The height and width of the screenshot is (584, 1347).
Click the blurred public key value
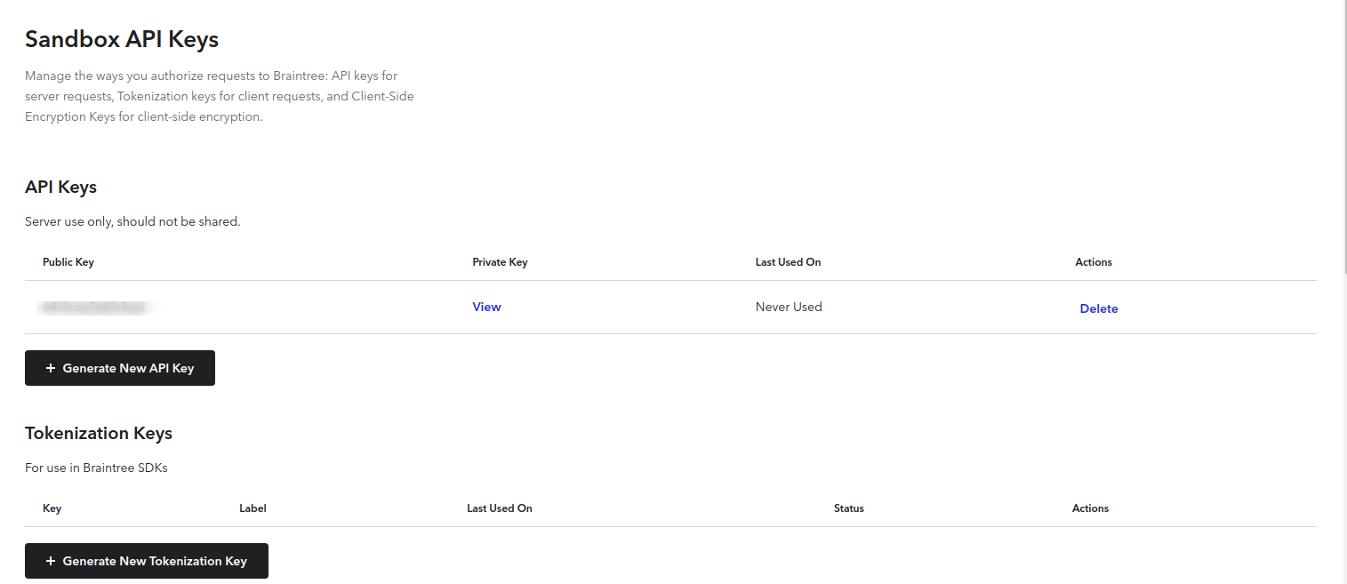[93, 308]
